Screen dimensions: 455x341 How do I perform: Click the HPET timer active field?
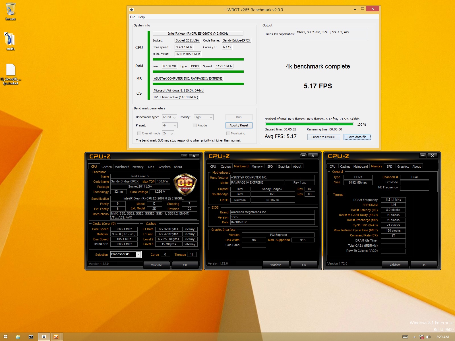[x=176, y=97]
